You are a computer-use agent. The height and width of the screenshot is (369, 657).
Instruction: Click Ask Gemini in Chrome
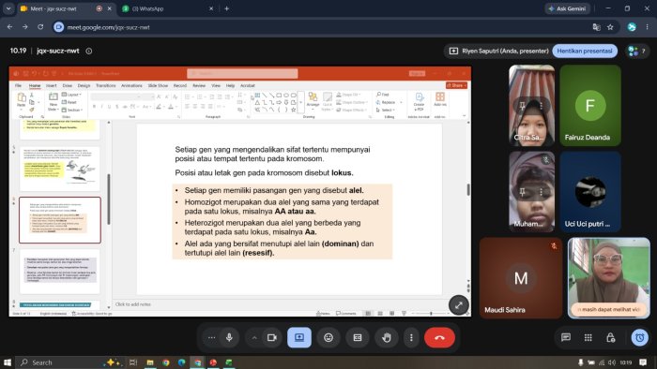567,8
